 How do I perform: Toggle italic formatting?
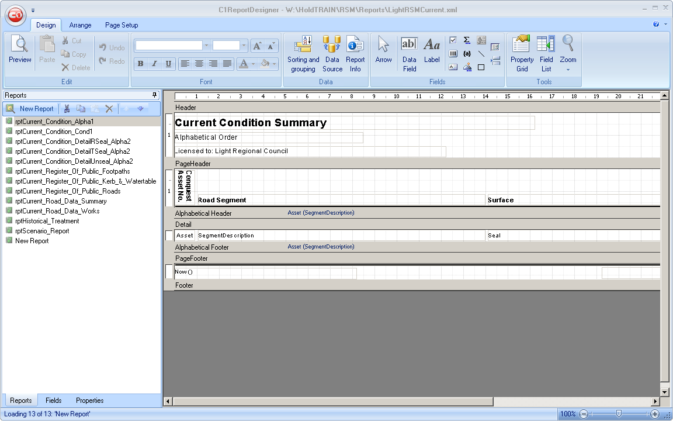pos(154,64)
